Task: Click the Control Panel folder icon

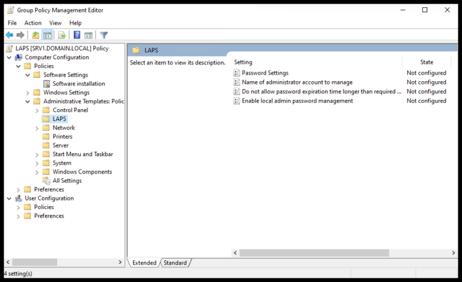Action: (46, 110)
